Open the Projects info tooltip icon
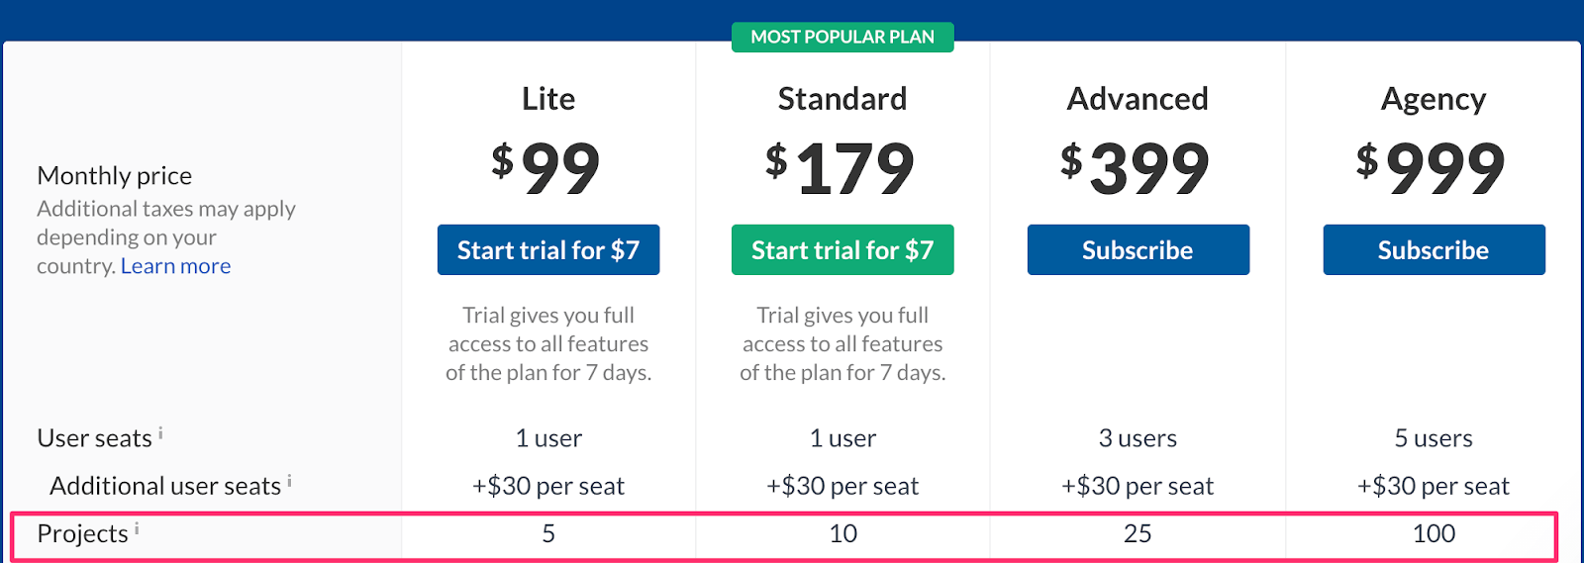Image resolution: width=1584 pixels, height=563 pixels. point(137,529)
